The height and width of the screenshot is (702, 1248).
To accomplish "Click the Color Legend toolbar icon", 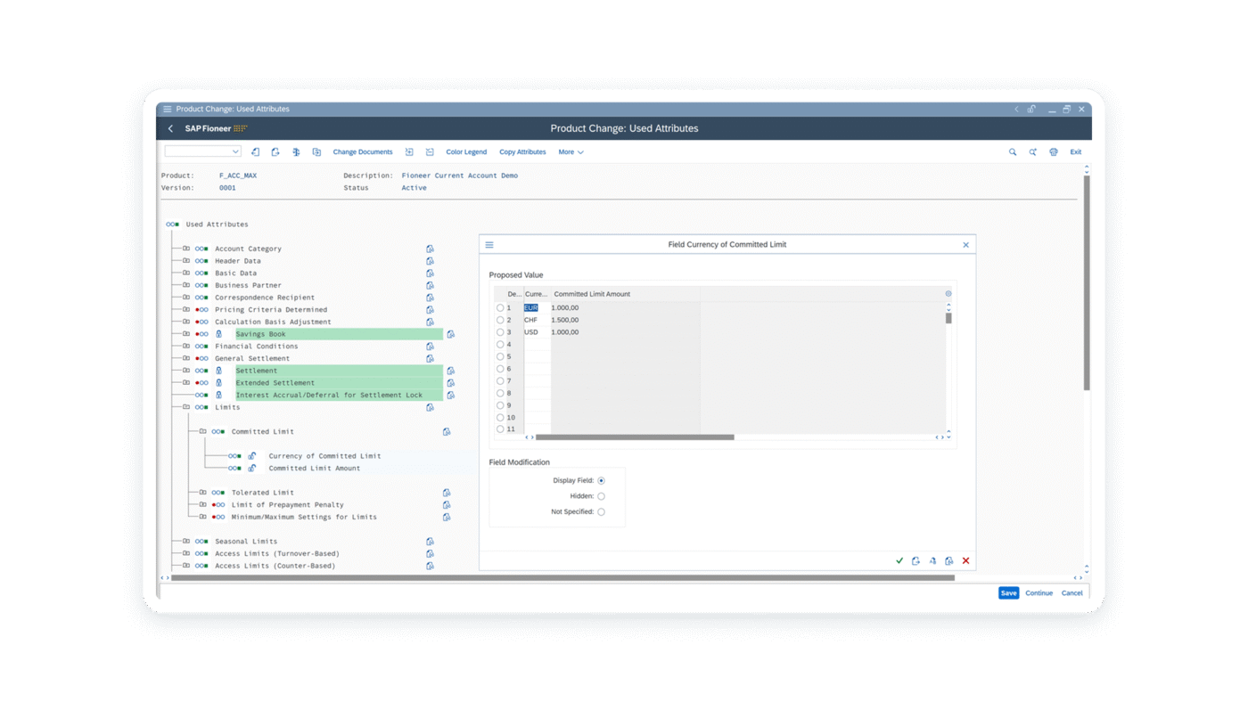I will point(465,151).
